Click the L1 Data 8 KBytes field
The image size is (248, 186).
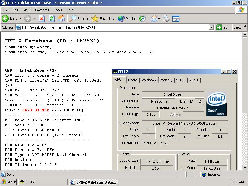tap(212, 162)
